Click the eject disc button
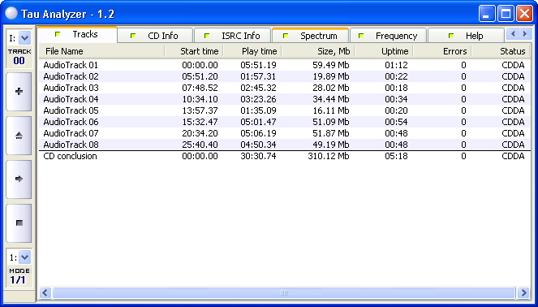Image resolution: width=538 pixels, height=307 pixels. point(19,136)
